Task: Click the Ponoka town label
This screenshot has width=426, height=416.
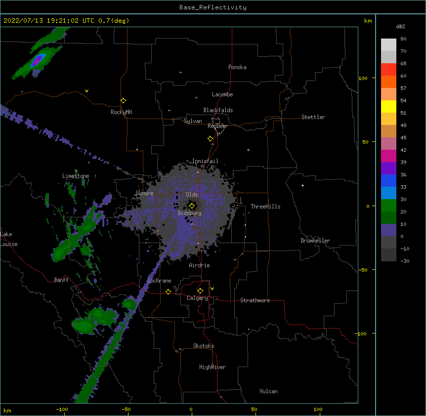Action: 237,67
